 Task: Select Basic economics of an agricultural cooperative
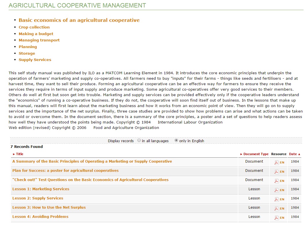click(79, 20)
